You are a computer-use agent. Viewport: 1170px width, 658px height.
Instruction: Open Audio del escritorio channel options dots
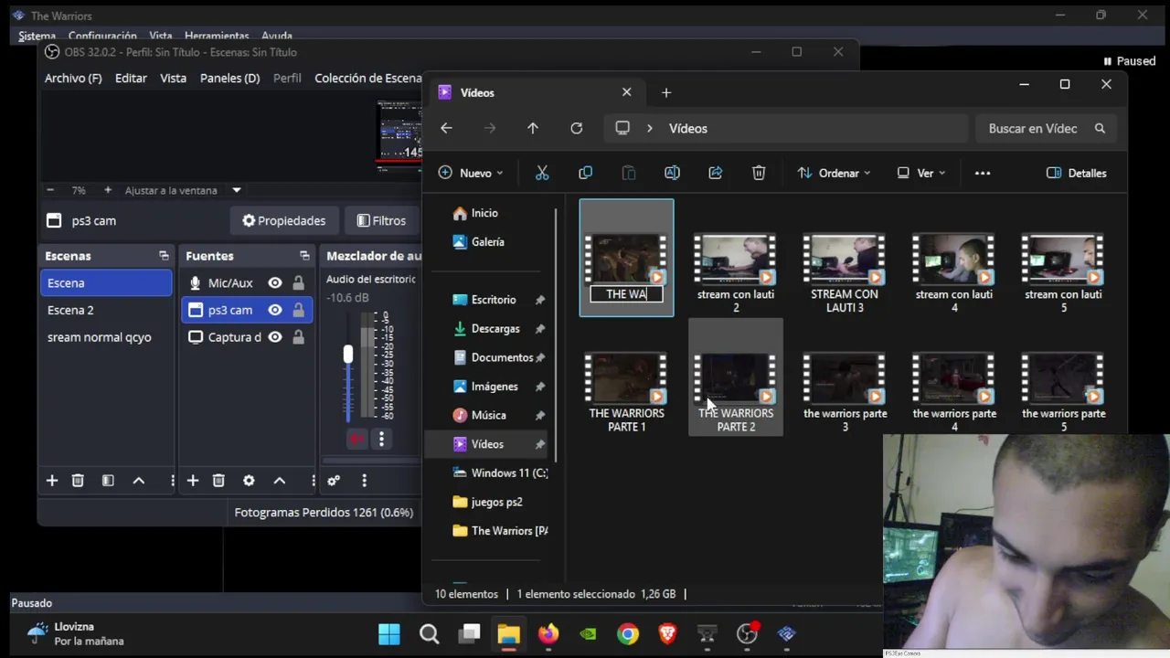pos(381,439)
